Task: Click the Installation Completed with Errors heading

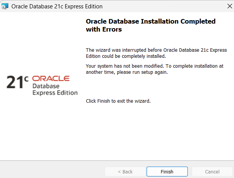Action: click(x=150, y=25)
